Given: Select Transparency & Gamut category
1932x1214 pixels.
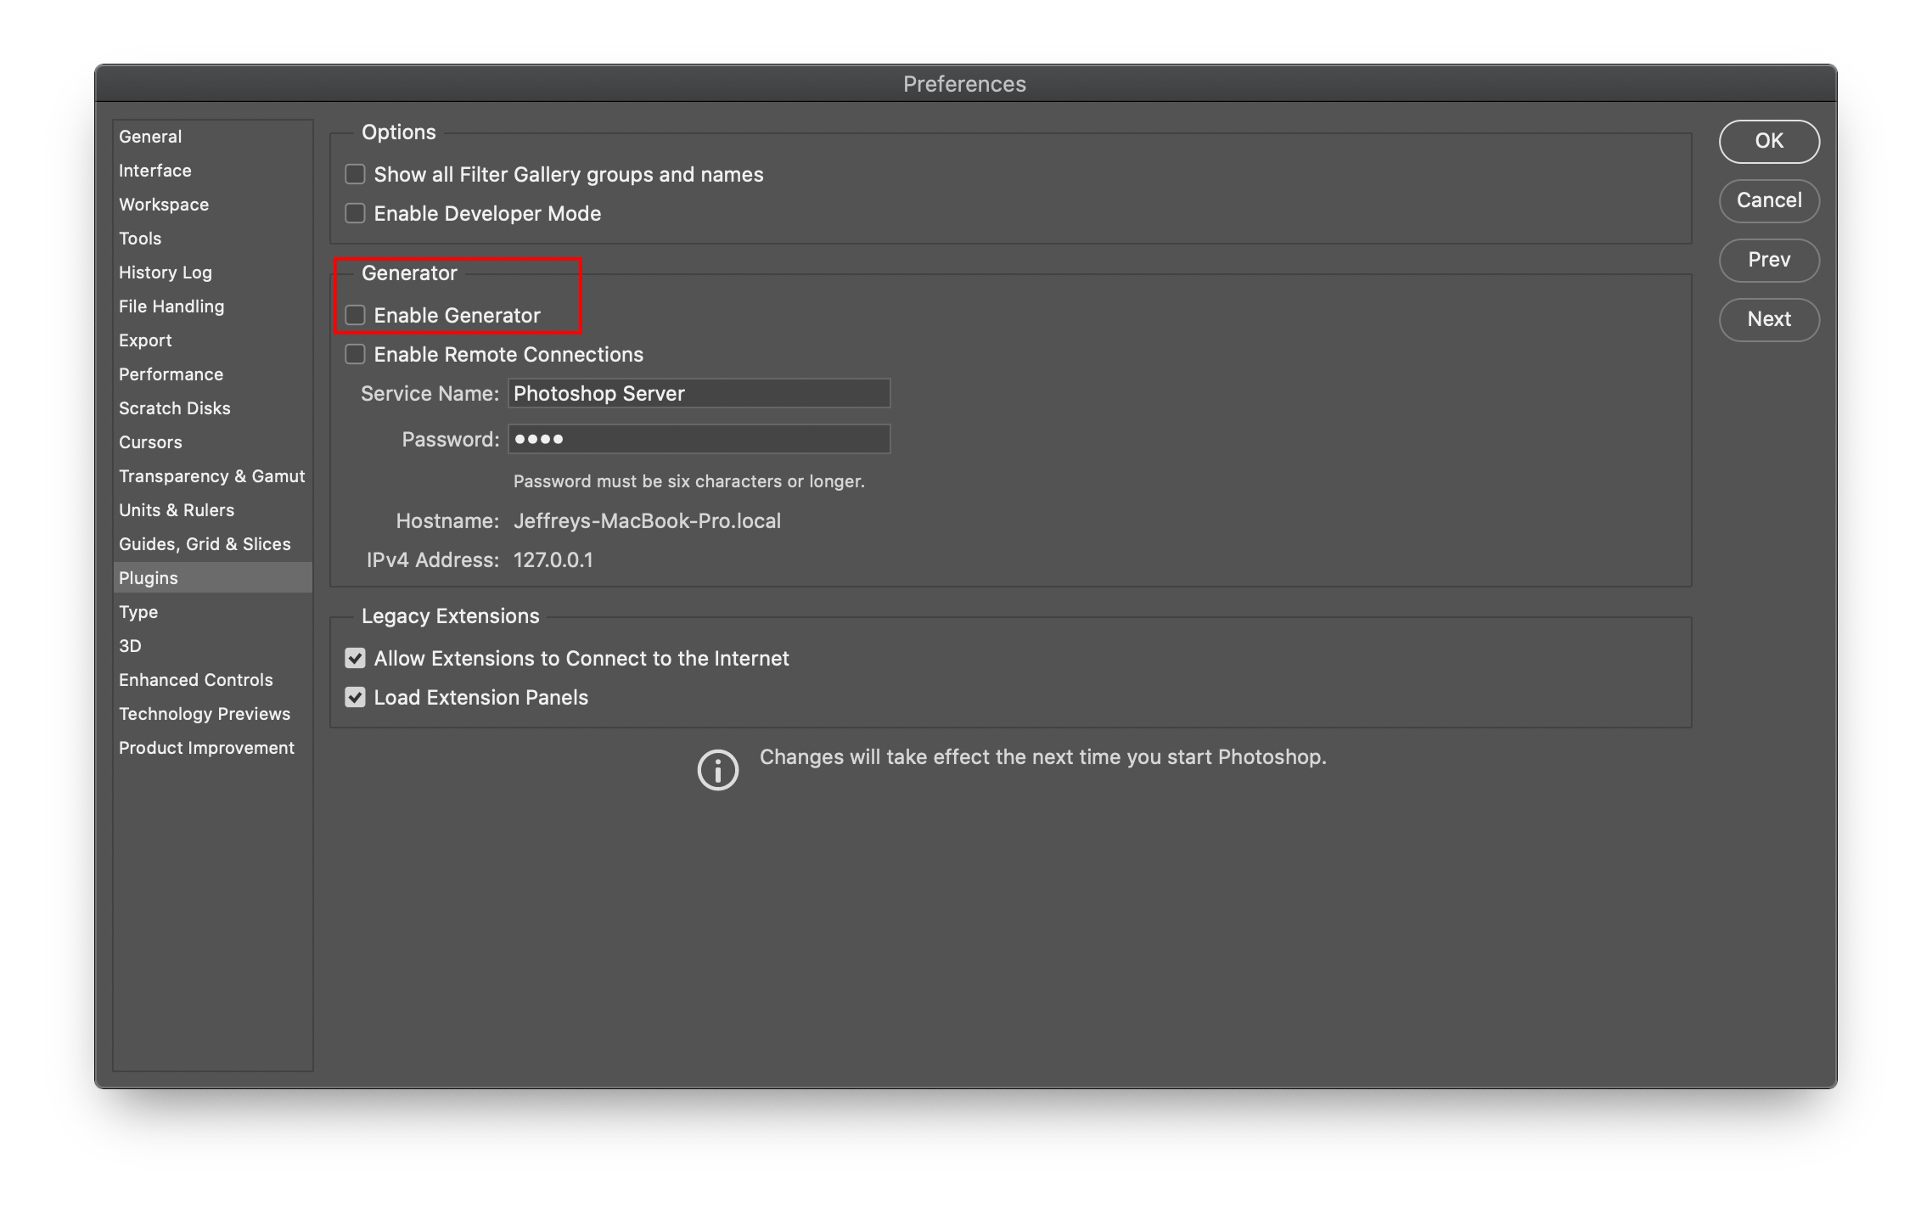Looking at the screenshot, I should [x=211, y=476].
